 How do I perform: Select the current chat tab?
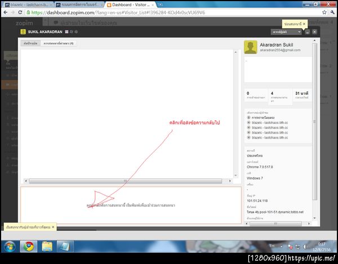pos(30,43)
